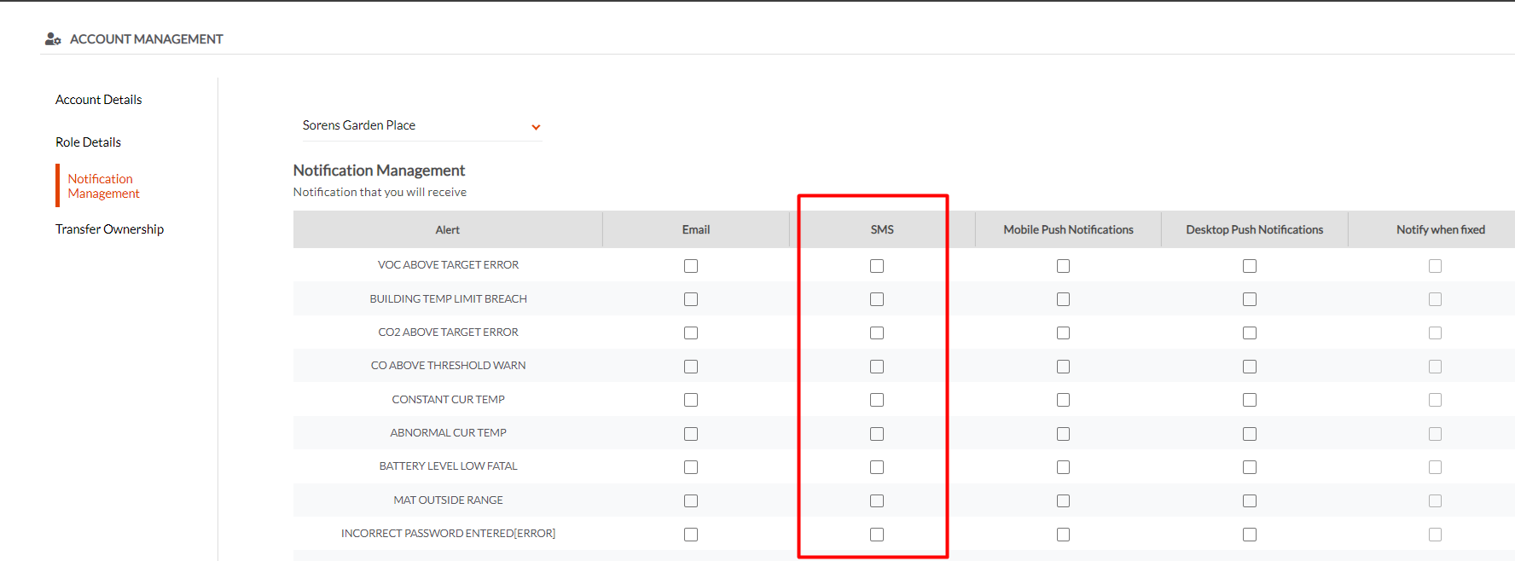Enable Email for CO ABOVE THRESHOLD WARN
The width and height of the screenshot is (1515, 561).
pos(691,367)
